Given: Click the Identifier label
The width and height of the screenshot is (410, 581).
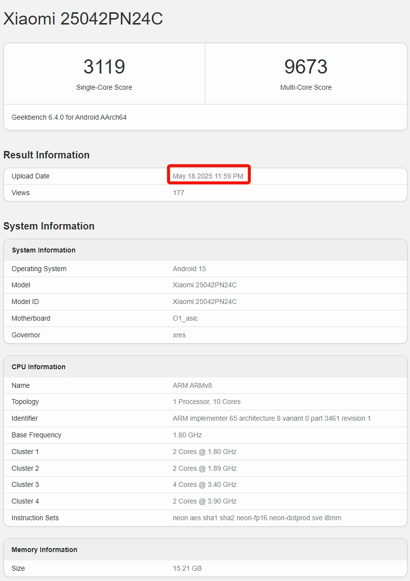Looking at the screenshot, I should click(24, 418).
